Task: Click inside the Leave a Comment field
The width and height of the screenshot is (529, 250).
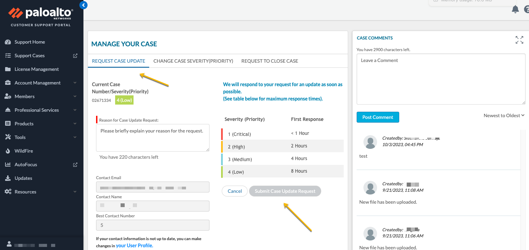Action: point(441,78)
